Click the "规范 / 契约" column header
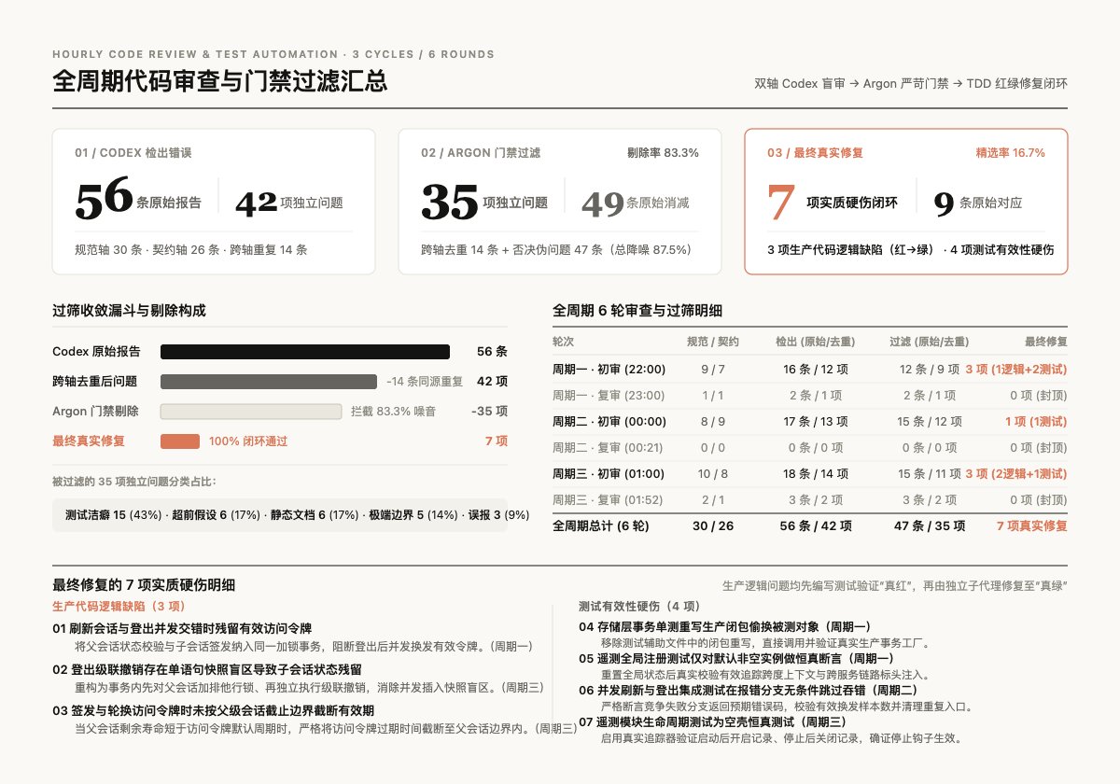1120x784 pixels. coord(713,343)
